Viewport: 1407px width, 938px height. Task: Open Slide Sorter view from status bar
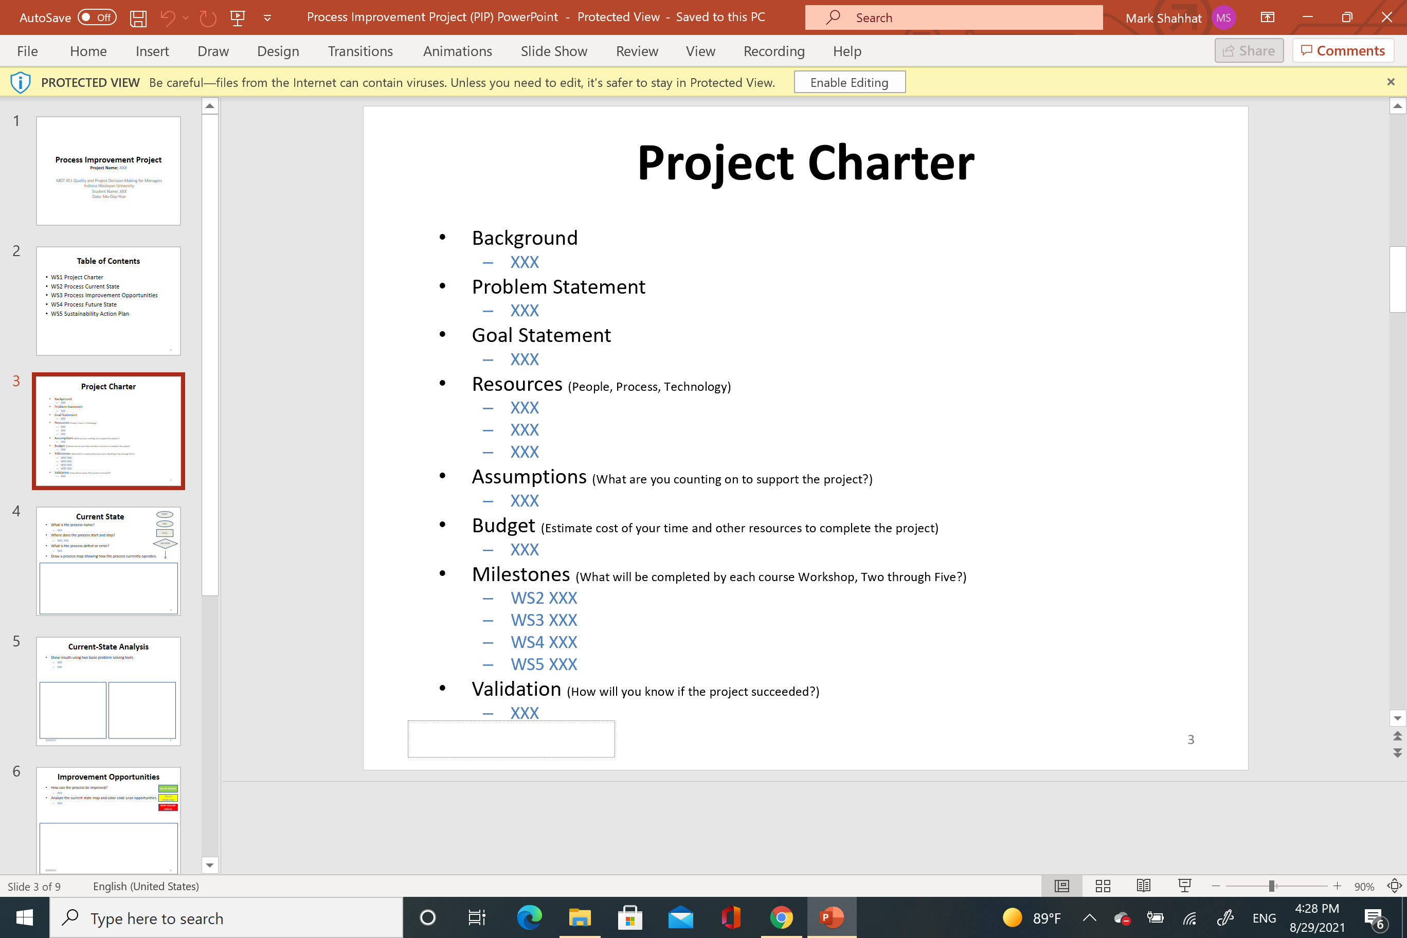(x=1103, y=886)
